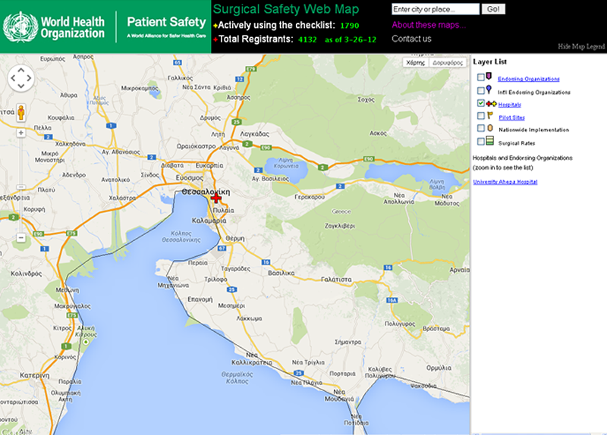The height and width of the screenshot is (435, 607).
Task: Click the Go! search button
Action: click(x=493, y=9)
